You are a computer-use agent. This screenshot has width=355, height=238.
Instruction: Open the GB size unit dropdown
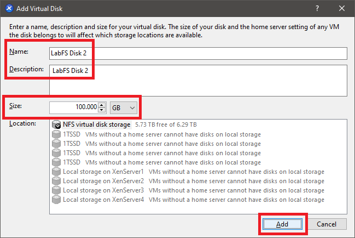click(124, 107)
